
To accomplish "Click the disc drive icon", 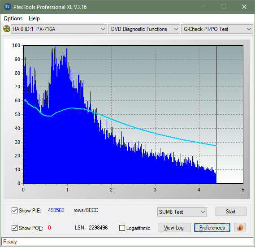I will (7, 29).
